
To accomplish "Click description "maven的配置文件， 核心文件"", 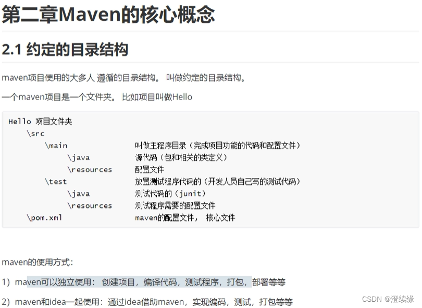I will pyautogui.click(x=185, y=218).
